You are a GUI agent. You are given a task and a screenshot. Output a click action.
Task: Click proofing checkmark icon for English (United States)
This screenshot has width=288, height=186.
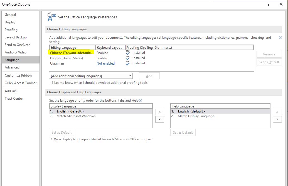point(128,58)
